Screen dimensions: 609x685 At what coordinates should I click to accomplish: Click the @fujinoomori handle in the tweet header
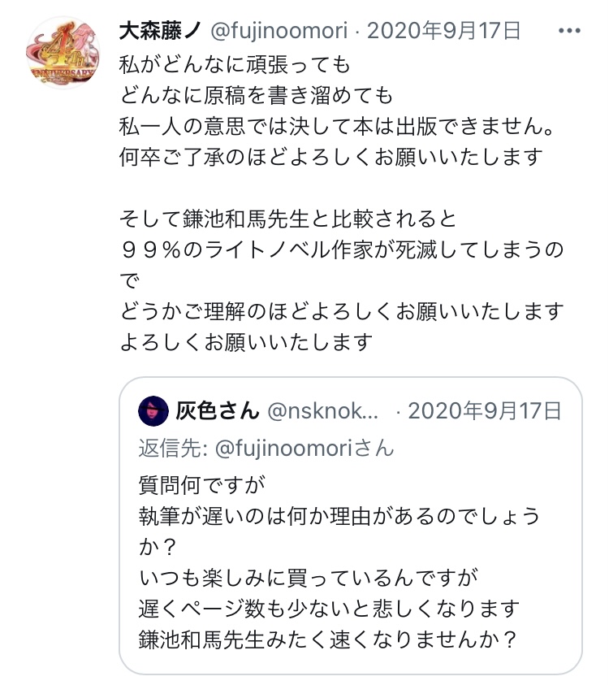(x=282, y=32)
